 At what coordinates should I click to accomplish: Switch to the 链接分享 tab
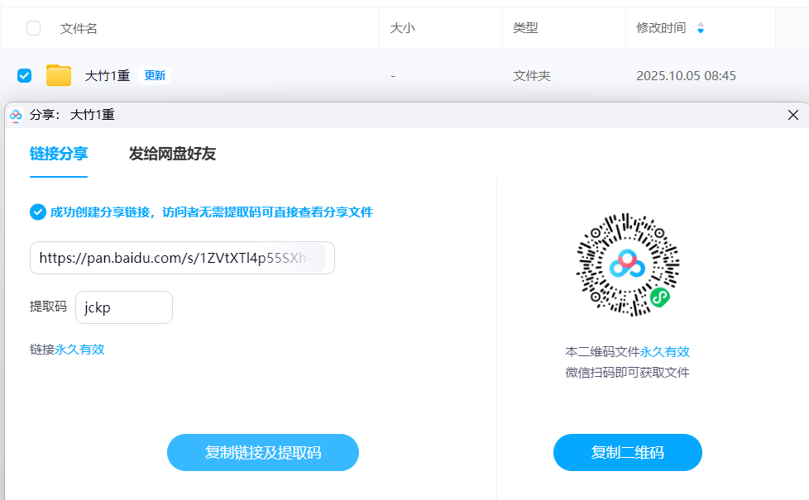(59, 154)
